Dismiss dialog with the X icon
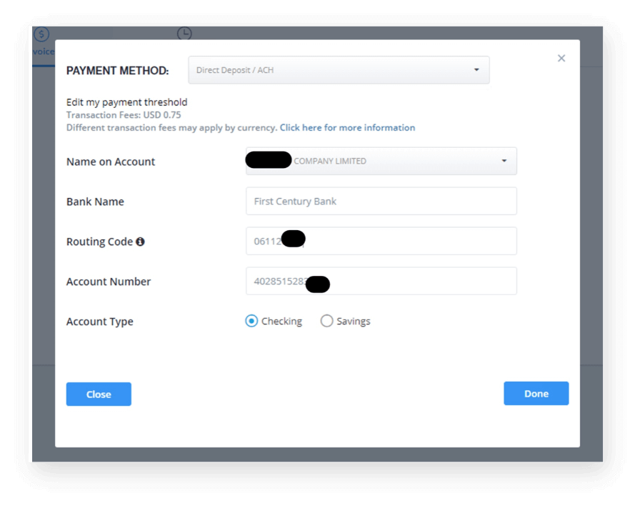Screen dimensions: 640x506 coord(561,59)
